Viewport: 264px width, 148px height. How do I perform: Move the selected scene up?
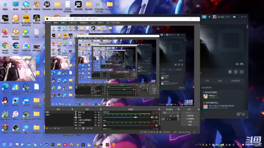55,128
